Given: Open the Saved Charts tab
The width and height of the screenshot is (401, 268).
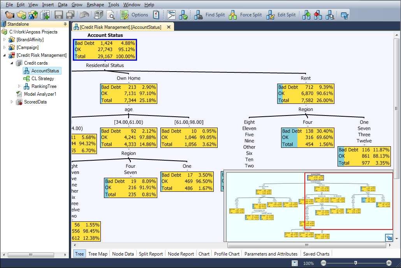Looking at the screenshot, I should click(316, 254).
